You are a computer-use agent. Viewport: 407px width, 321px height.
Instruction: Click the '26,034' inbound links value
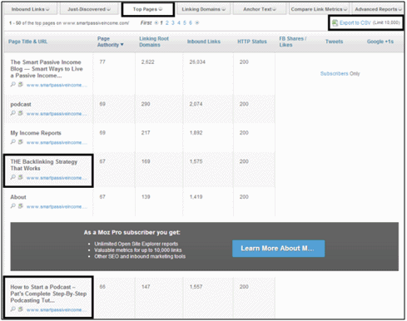tap(197, 62)
